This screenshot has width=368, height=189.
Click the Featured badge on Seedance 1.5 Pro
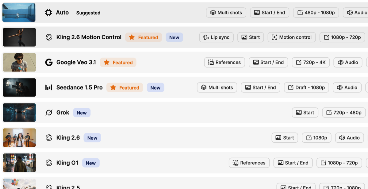click(125, 87)
